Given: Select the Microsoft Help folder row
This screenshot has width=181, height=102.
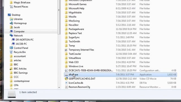Looking at the screenshot, I should click(120, 8).
